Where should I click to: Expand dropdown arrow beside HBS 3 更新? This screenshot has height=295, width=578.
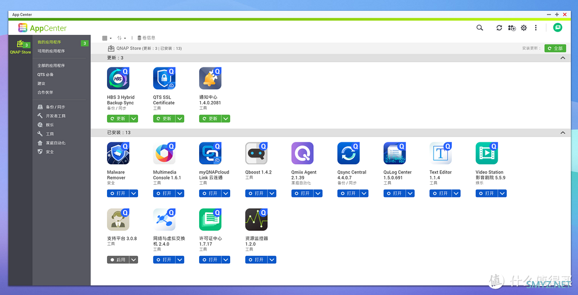tap(133, 118)
